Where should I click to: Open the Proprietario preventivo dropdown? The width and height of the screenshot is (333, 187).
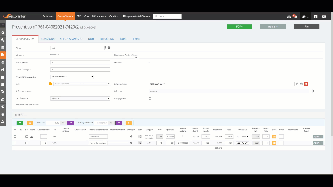(72, 77)
